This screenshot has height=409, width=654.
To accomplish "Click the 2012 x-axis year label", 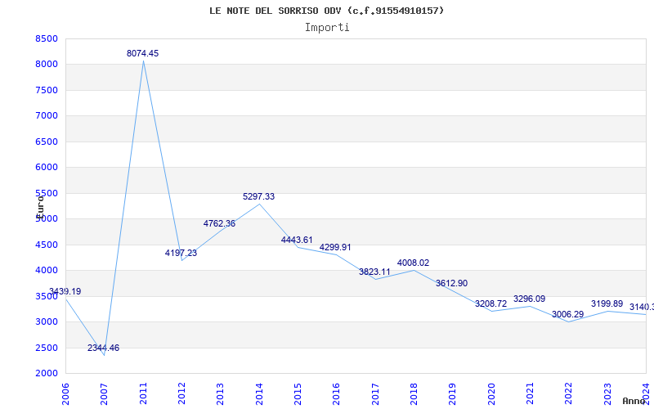I will coord(181,394).
